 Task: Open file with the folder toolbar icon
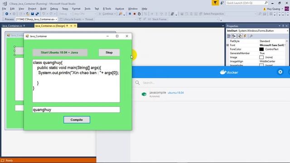(28, 14)
